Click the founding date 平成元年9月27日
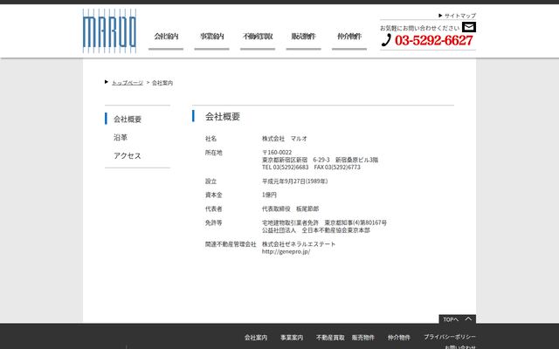 (294, 181)
